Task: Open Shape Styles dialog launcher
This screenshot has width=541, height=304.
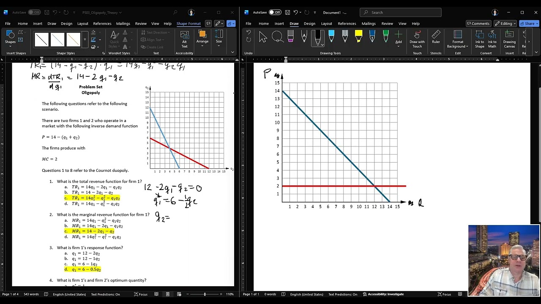Action: tap(103, 53)
